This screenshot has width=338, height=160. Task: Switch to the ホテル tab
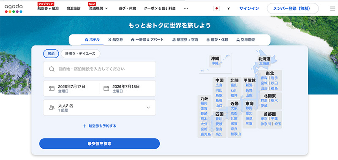[92, 40]
